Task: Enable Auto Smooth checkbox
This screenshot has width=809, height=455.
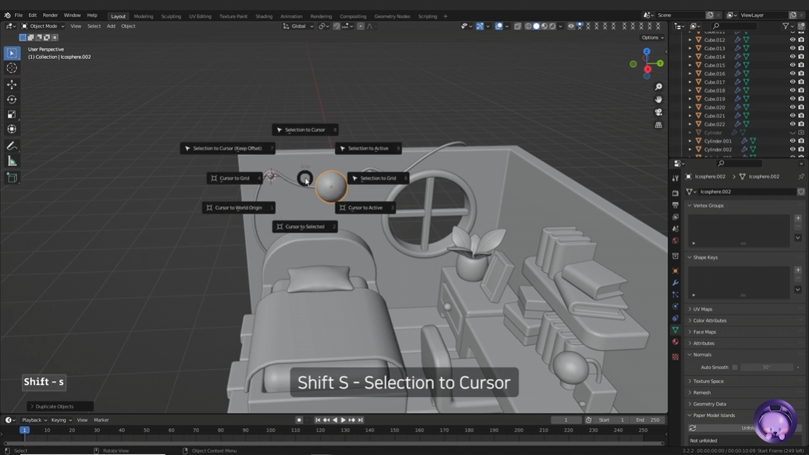Action: [x=735, y=368]
